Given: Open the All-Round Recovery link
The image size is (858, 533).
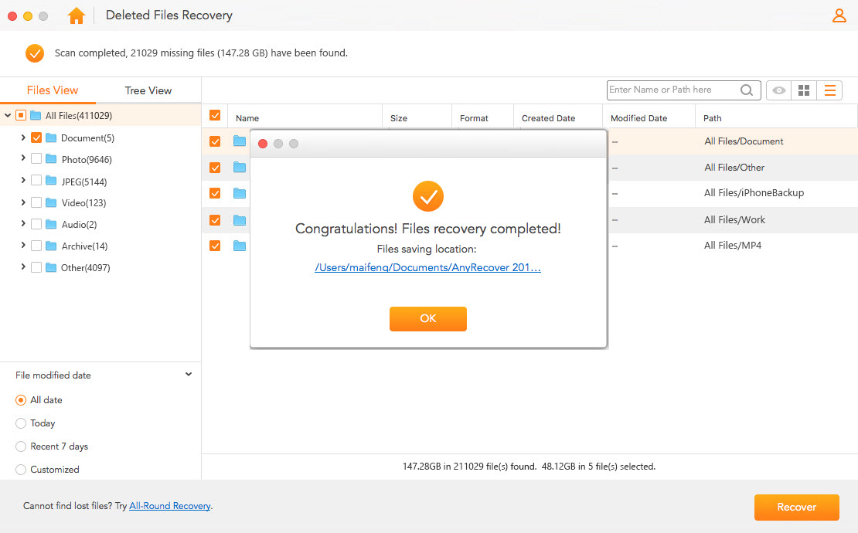Looking at the screenshot, I should coord(169,505).
